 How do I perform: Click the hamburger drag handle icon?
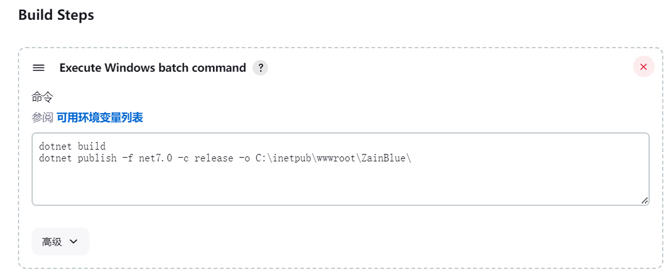click(x=38, y=68)
